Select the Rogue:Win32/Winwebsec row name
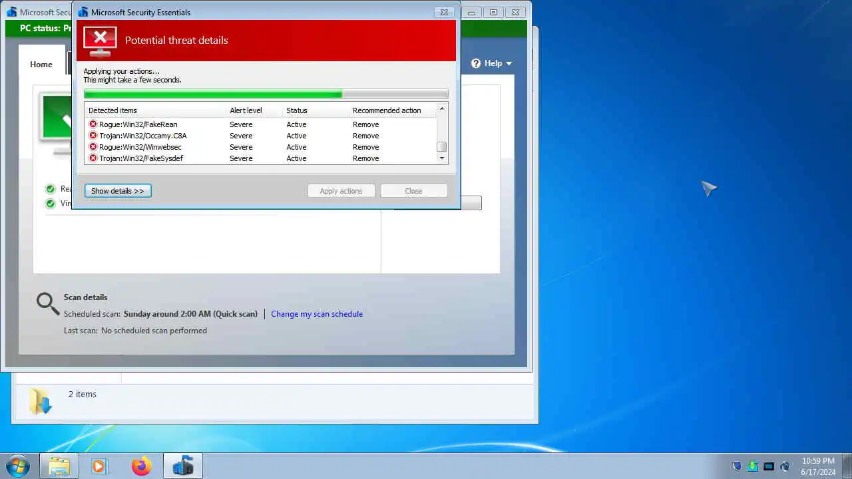The width and height of the screenshot is (852, 479). (x=140, y=147)
